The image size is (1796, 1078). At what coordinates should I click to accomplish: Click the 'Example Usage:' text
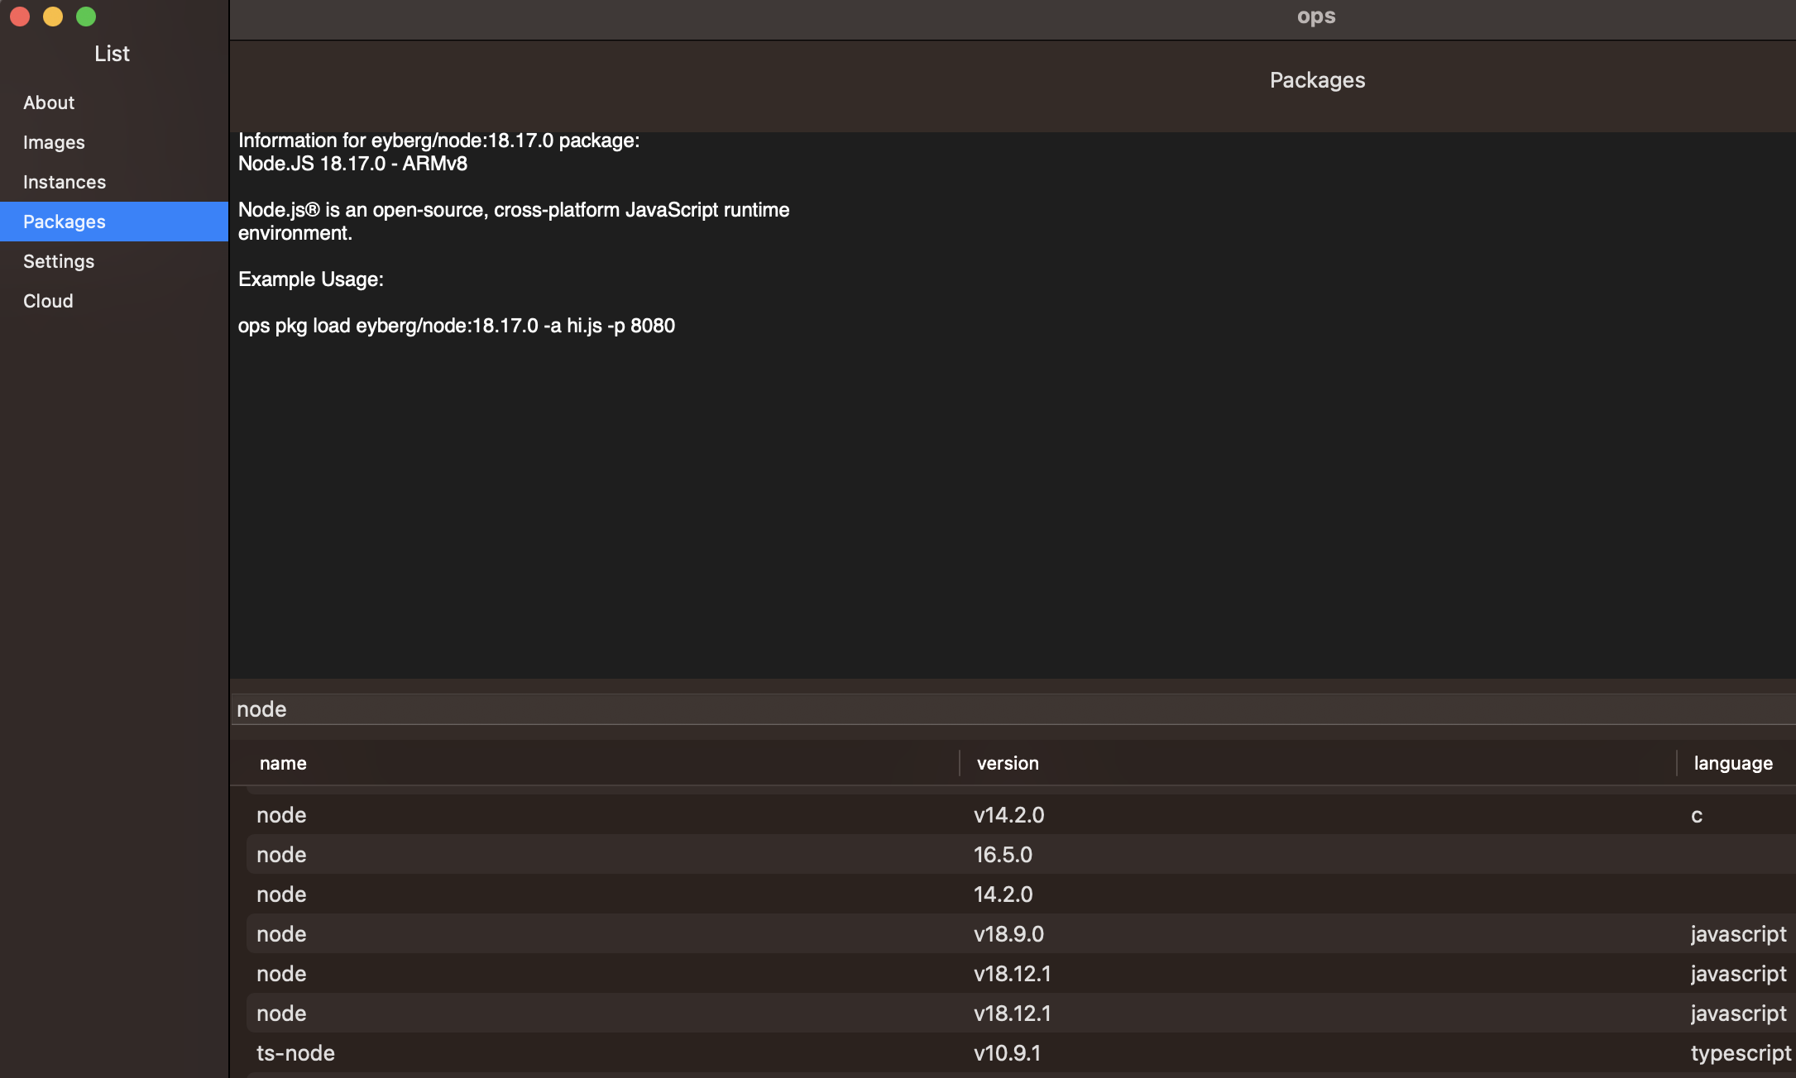coord(311,279)
